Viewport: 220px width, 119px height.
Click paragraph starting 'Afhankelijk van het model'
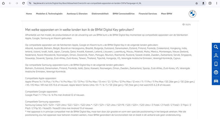pyautogui.click(x=106, y=37)
